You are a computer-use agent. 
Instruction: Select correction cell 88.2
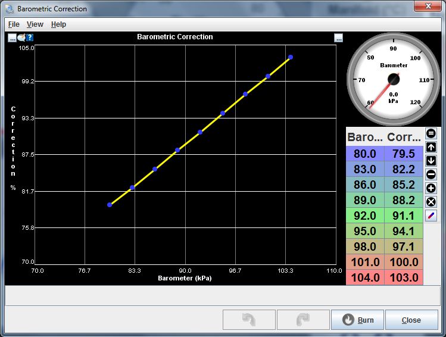[x=404, y=200]
